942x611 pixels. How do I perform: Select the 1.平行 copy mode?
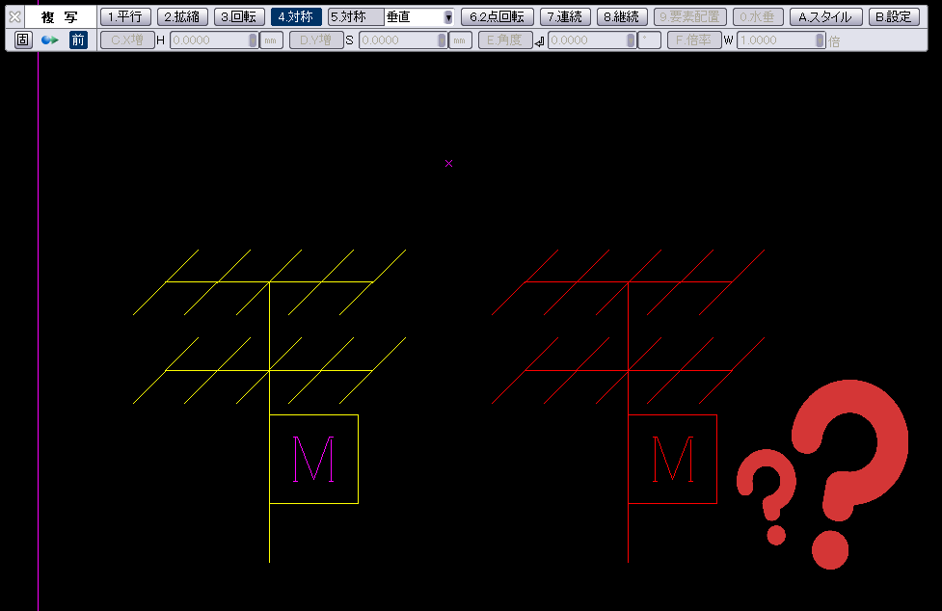click(x=125, y=16)
